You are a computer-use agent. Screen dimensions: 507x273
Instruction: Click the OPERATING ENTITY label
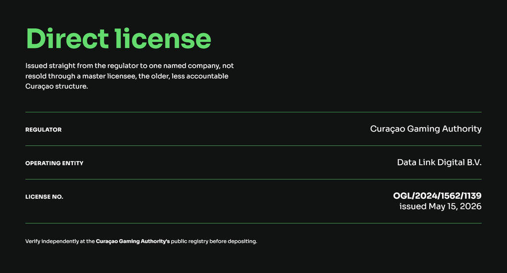(54, 163)
